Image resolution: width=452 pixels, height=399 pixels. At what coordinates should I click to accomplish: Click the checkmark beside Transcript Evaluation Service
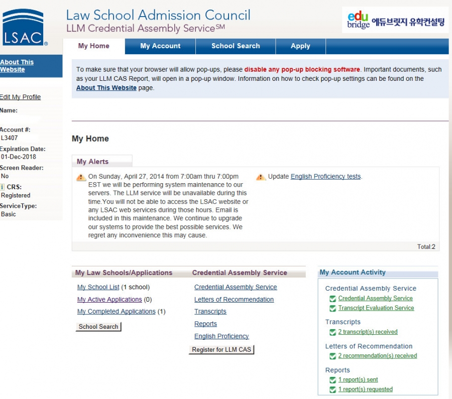333,308
